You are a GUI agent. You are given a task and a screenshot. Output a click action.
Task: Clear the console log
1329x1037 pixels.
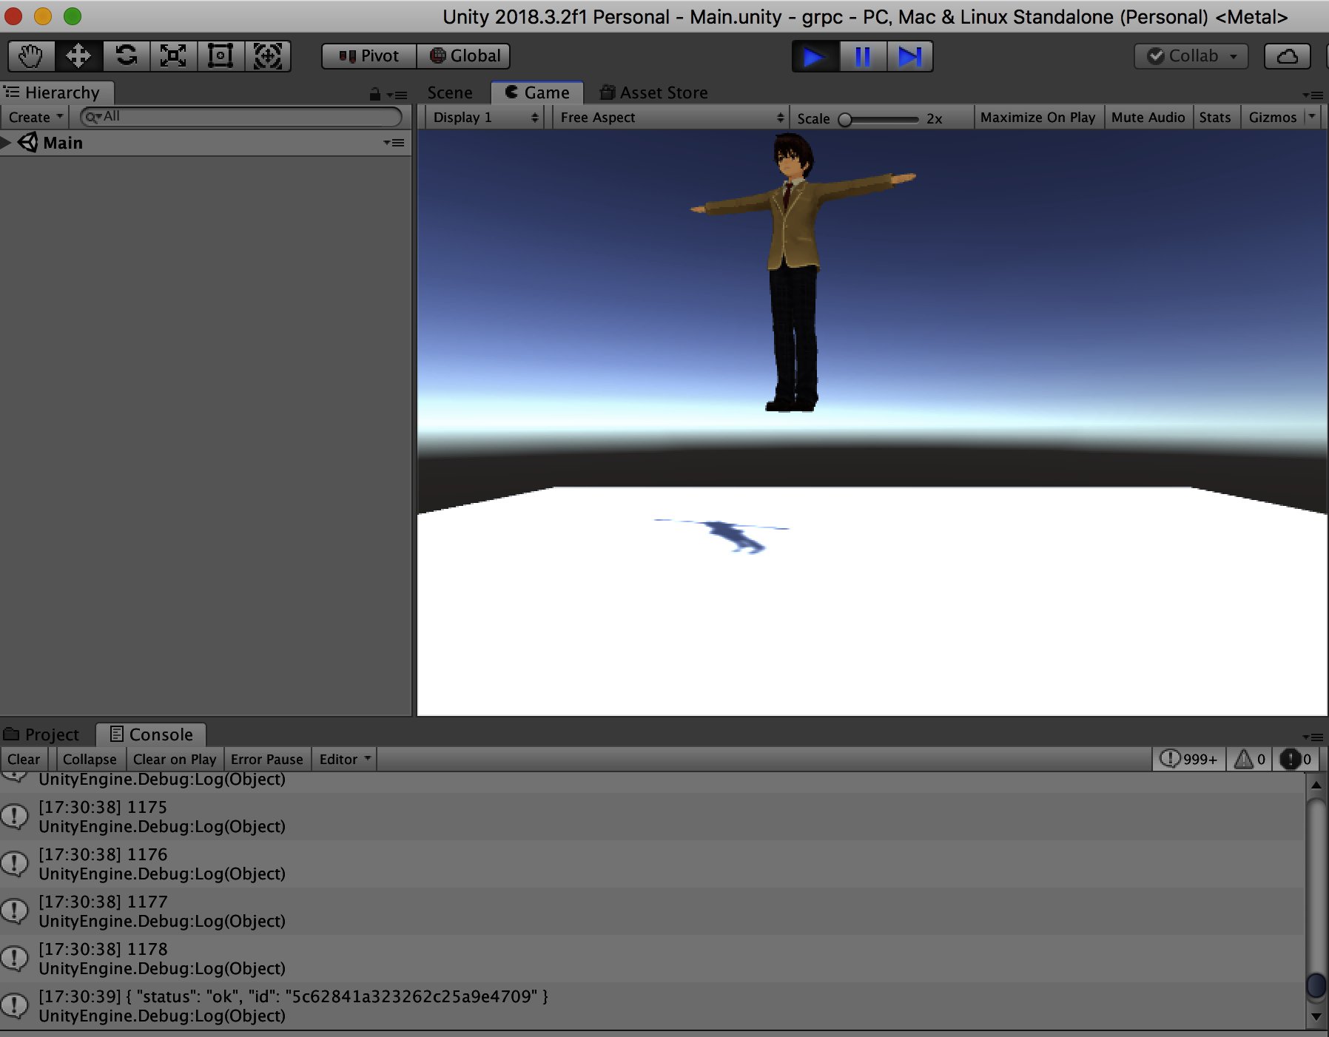click(24, 759)
